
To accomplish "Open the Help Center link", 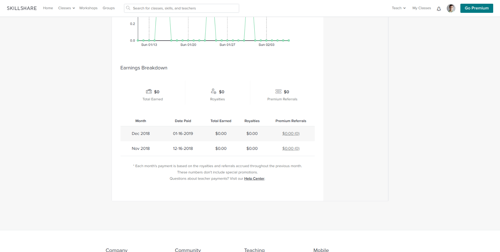I will point(254,179).
